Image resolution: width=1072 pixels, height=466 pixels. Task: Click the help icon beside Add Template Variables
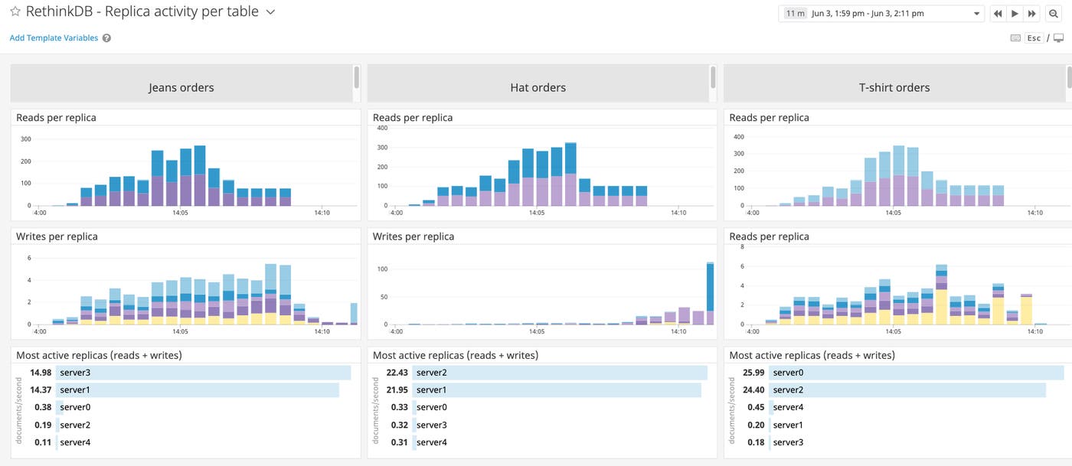[104, 37]
